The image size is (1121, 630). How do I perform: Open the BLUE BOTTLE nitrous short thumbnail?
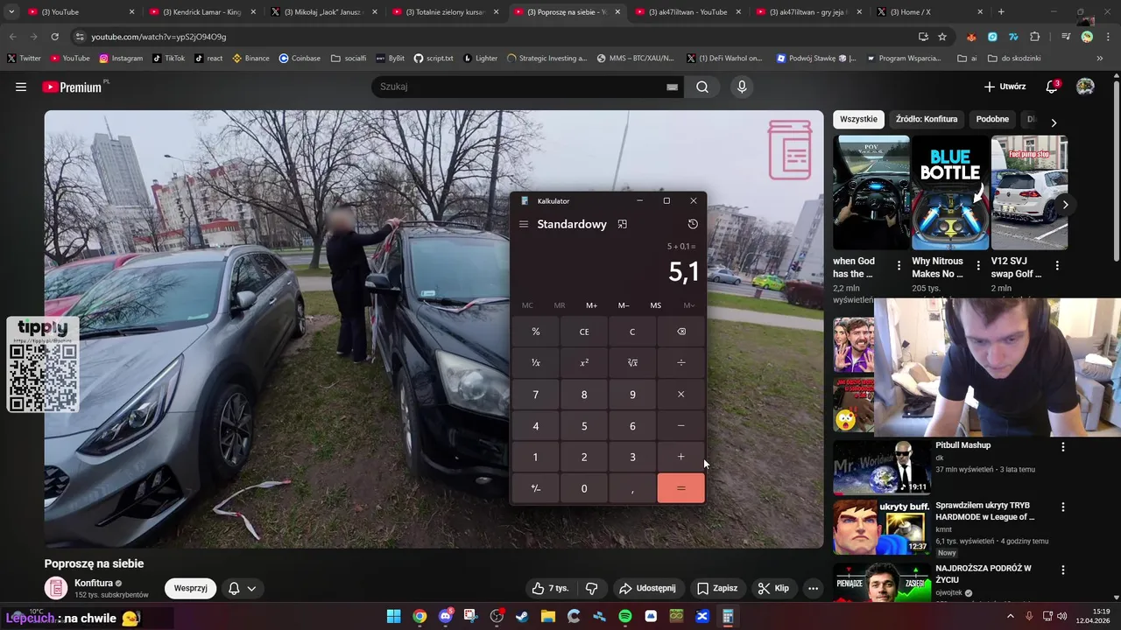click(x=950, y=192)
